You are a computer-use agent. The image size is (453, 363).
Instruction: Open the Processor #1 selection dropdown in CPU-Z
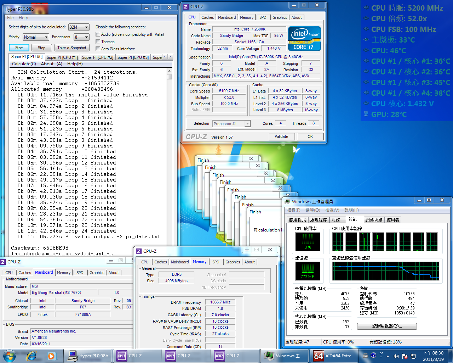pyautogui.click(x=231, y=123)
